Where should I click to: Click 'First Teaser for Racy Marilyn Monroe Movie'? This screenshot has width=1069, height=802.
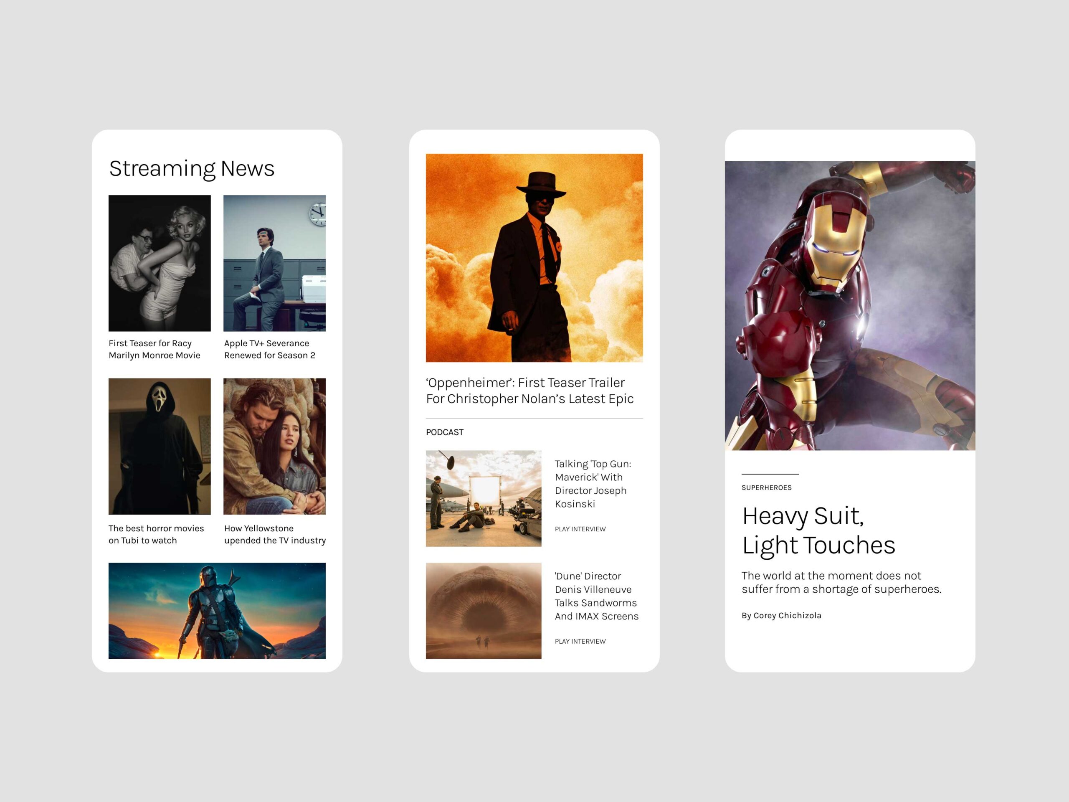click(154, 349)
